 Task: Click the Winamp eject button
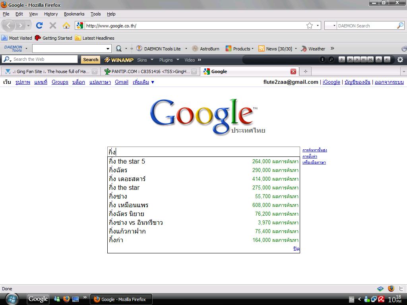pos(379,60)
